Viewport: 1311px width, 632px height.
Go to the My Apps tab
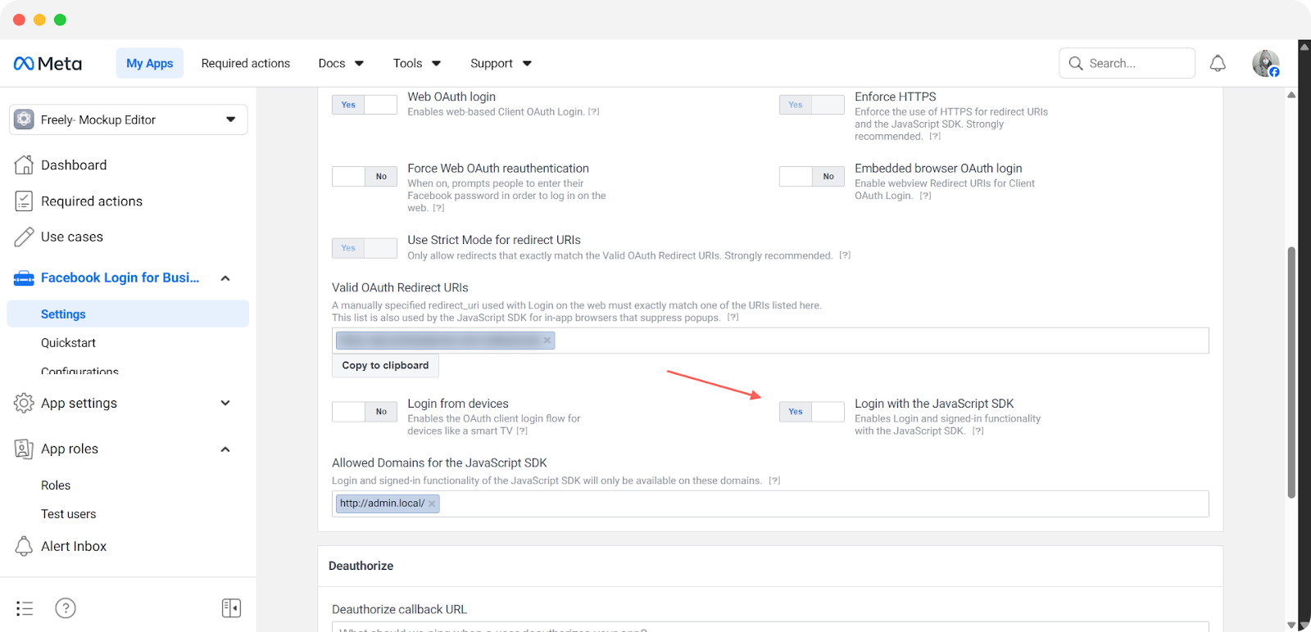click(149, 63)
